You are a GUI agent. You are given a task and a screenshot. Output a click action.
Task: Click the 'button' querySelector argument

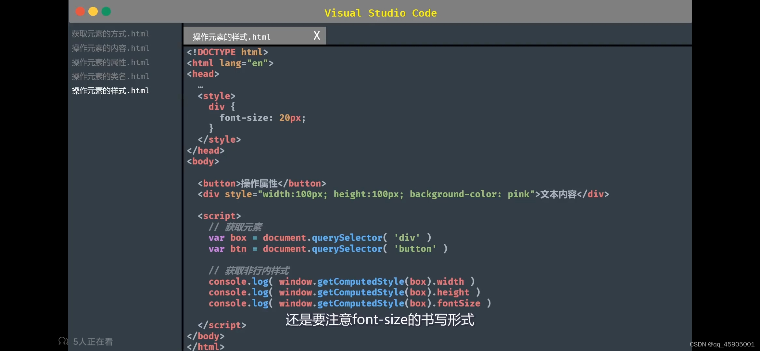[x=415, y=249]
